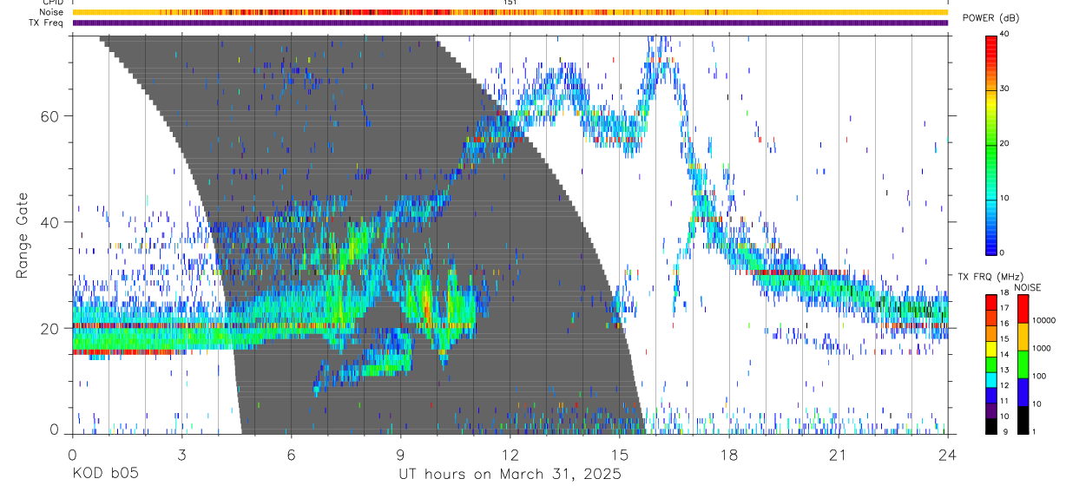Click the purple TX Freq strip above the plot
Viewport: 1066px width, 492px height.
pos(510,23)
